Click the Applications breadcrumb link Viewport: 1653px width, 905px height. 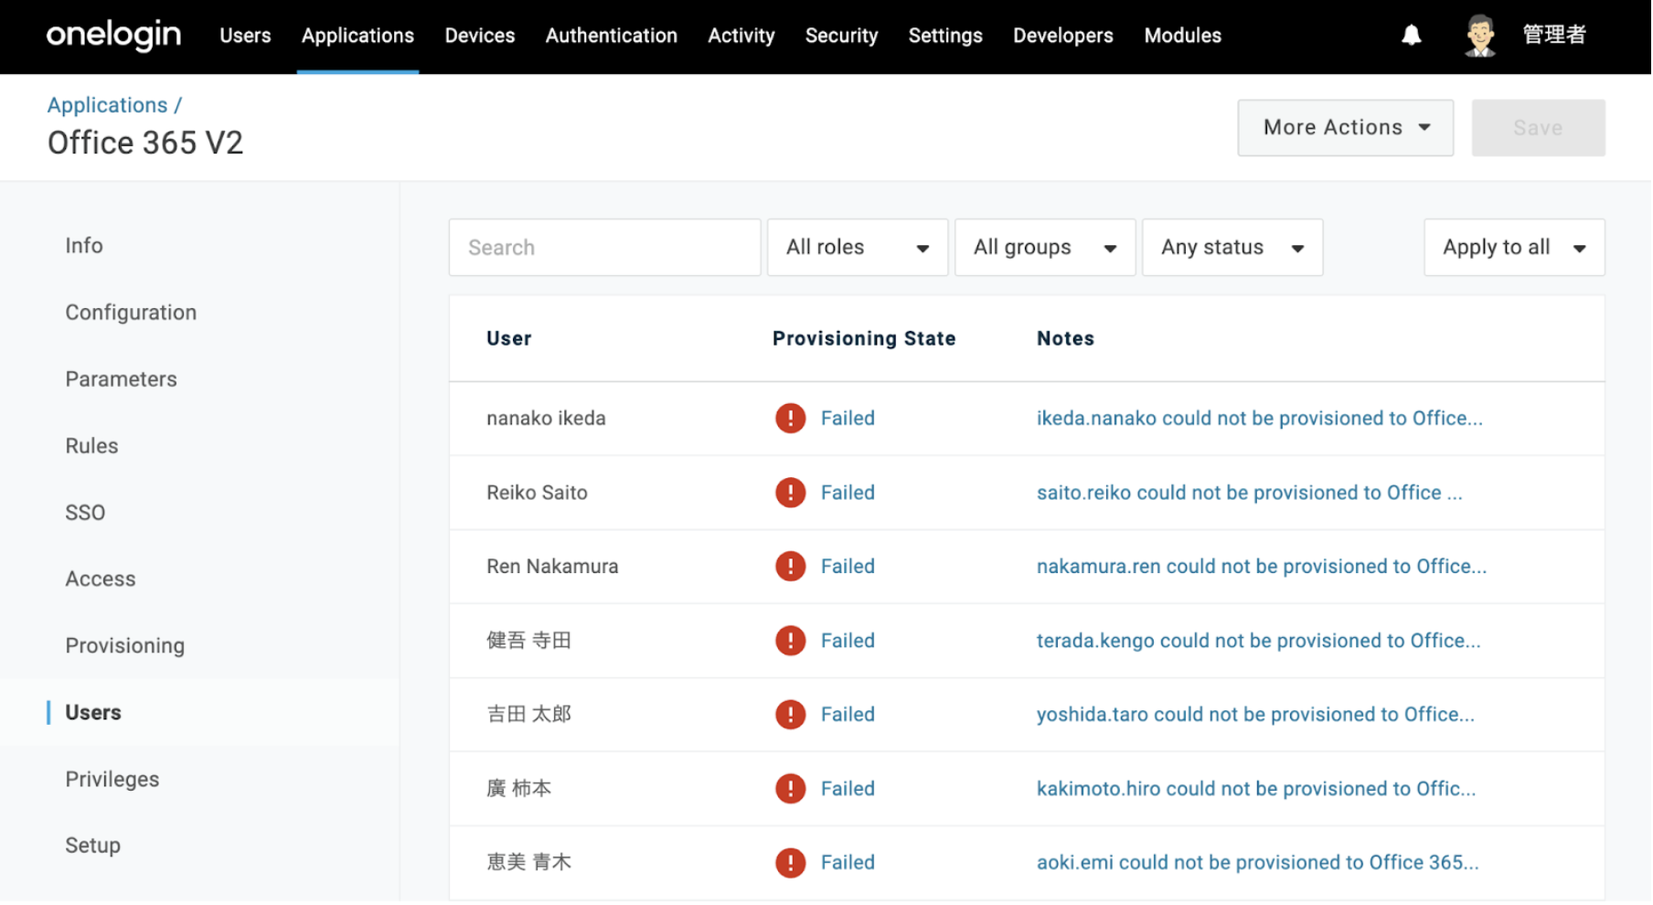coord(108,105)
